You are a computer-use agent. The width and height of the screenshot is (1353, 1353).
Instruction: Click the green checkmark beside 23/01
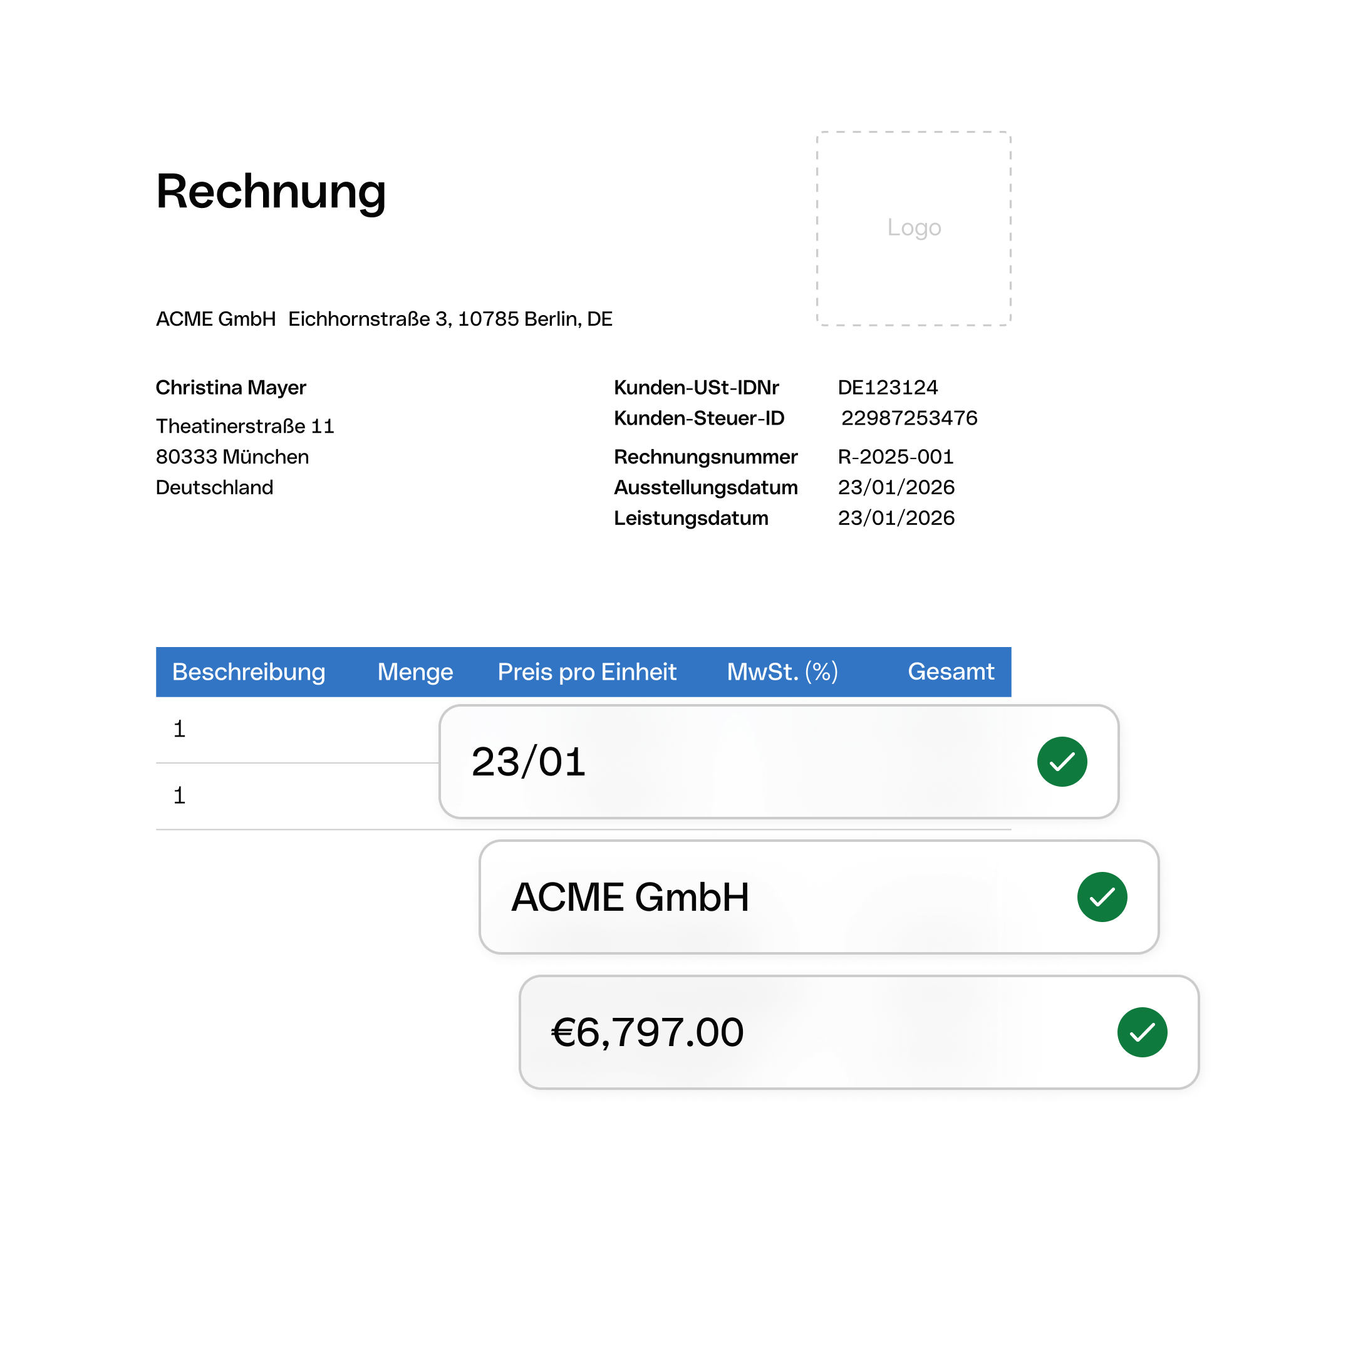pos(1062,761)
